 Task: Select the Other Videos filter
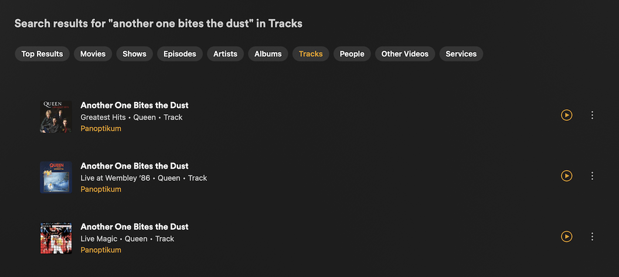[x=404, y=54]
